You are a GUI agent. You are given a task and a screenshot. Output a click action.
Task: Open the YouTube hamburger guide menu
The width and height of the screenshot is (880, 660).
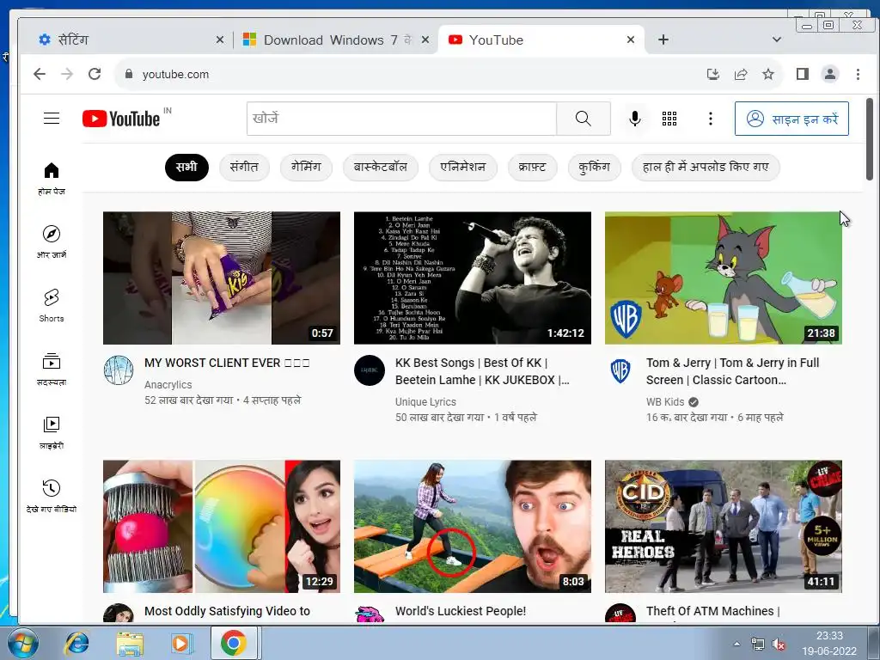pyautogui.click(x=52, y=119)
